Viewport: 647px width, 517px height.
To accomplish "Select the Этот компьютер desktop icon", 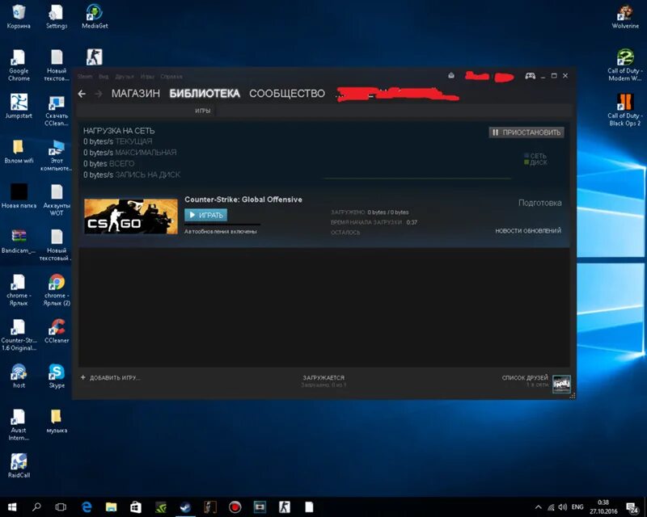I will click(57, 155).
